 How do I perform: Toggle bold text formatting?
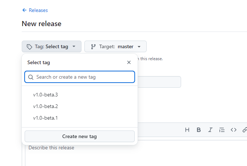(198, 130)
